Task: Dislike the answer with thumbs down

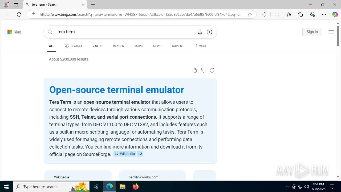Action: coord(203,70)
